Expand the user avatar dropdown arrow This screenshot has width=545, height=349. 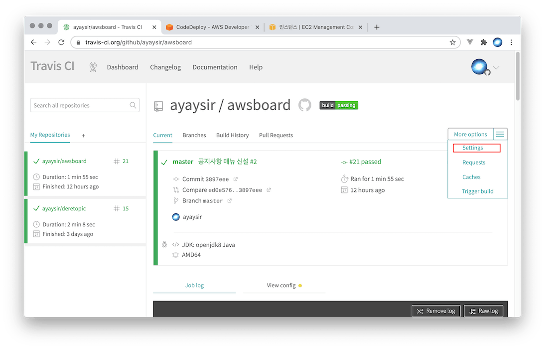click(x=496, y=68)
